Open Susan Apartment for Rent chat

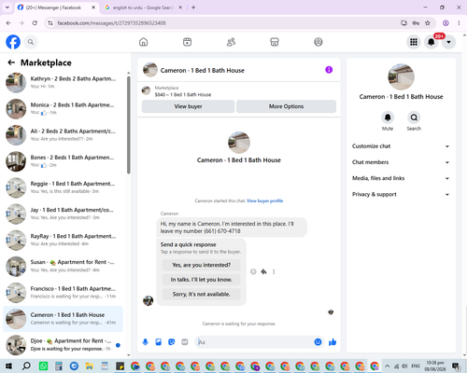[x=64, y=267]
